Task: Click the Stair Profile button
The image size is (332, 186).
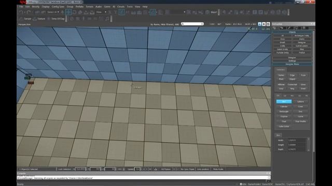Action: [x=300, y=121]
